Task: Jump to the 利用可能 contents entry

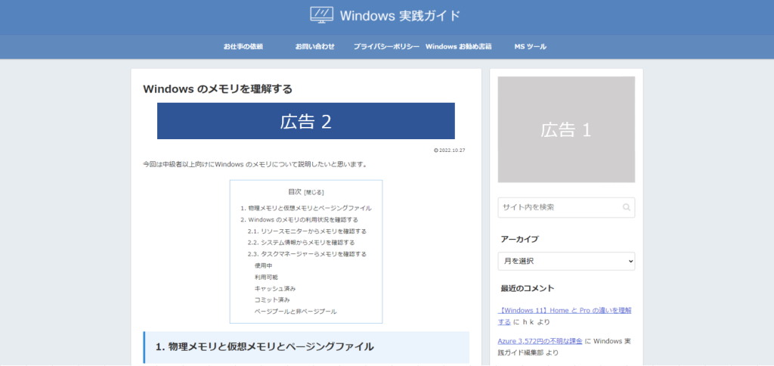Action: (x=267, y=277)
